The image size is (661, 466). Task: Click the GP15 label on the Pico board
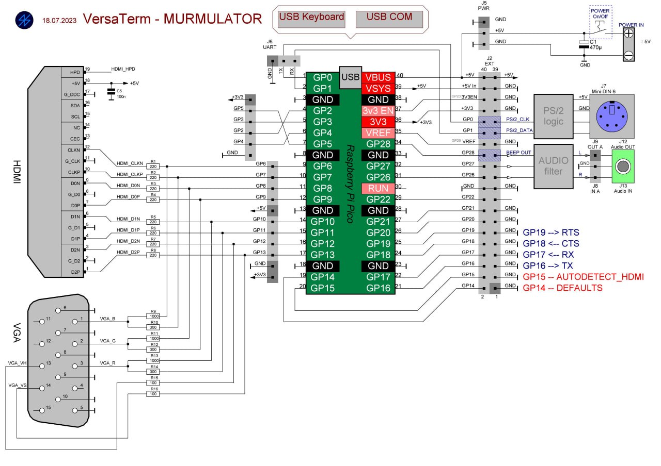coord(324,288)
